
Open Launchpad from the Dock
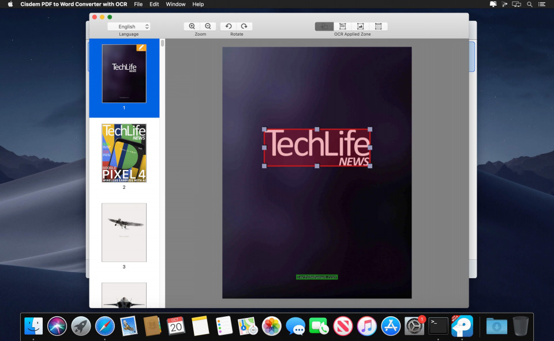pyautogui.click(x=81, y=326)
